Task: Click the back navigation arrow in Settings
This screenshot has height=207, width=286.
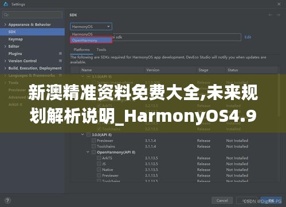Action: [271, 15]
